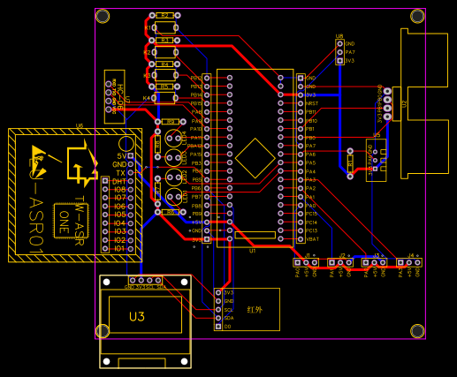Click the HC-06 Bluetooth module outline
457x377 pixels.
115,97
